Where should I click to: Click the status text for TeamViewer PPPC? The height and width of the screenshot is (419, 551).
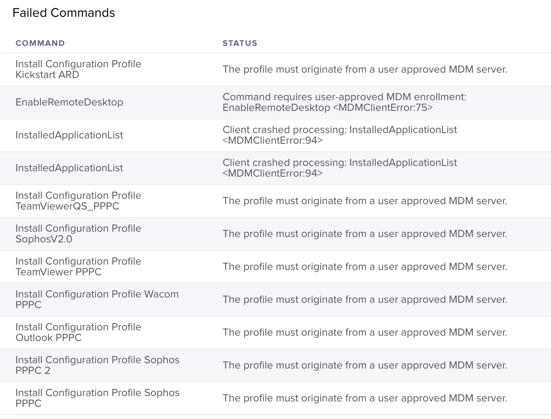point(365,267)
